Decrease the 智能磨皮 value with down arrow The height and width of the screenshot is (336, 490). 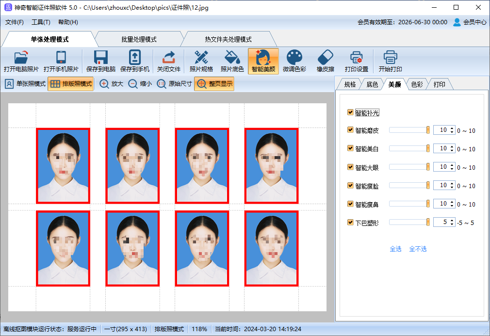(452, 132)
